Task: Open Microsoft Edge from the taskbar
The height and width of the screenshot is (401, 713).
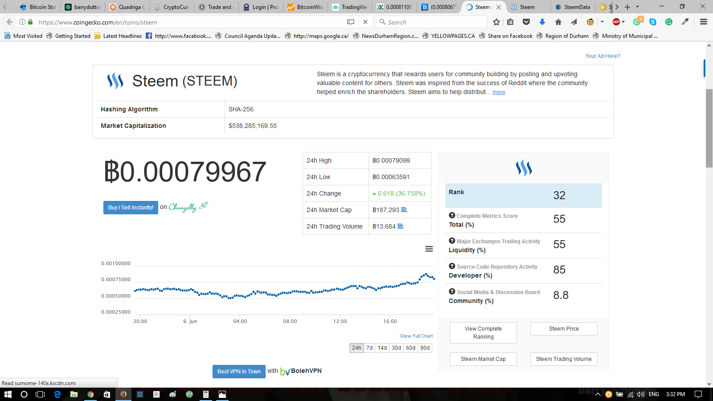Action: [57, 394]
